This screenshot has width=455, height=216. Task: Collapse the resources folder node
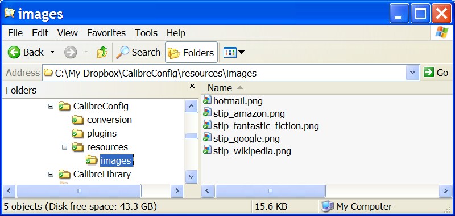tap(65, 147)
